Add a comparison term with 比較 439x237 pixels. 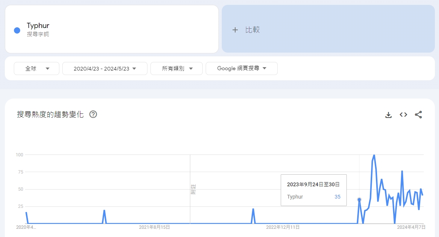(x=328, y=29)
